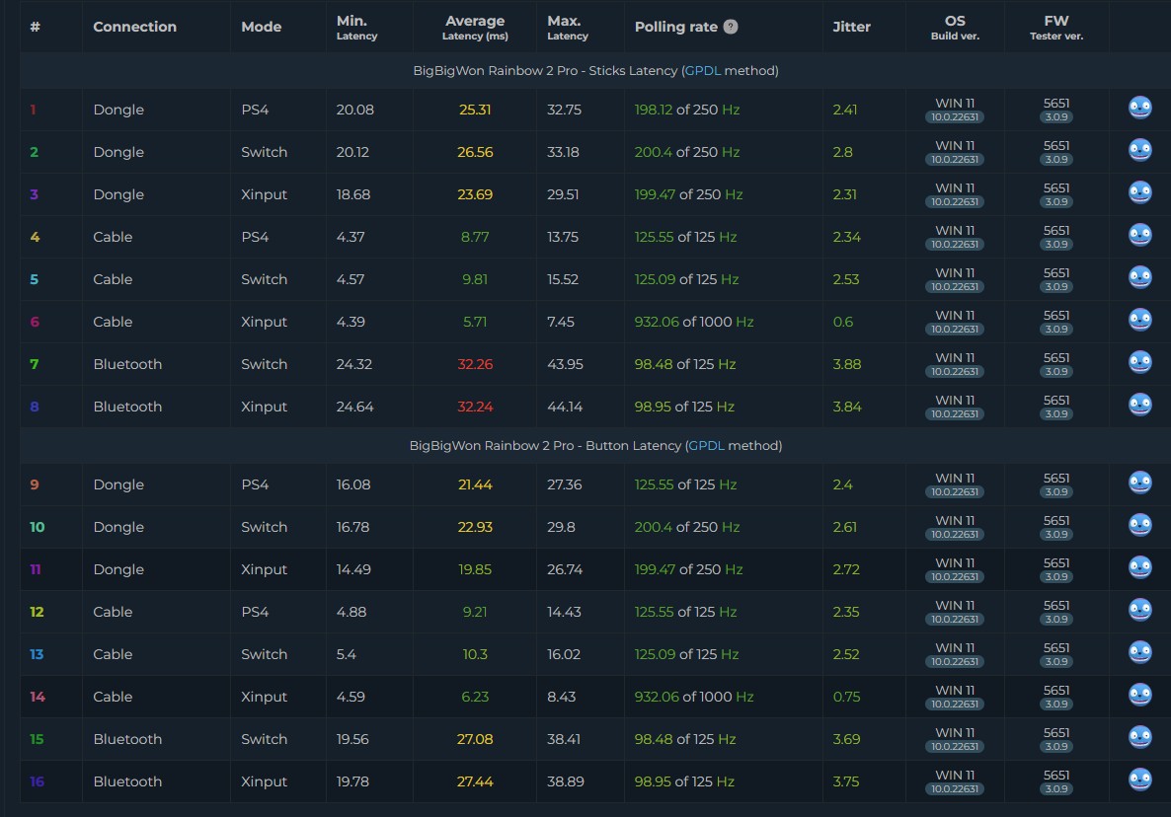
Task: Sort by Average Latency (ms) header
Action: pos(475,27)
